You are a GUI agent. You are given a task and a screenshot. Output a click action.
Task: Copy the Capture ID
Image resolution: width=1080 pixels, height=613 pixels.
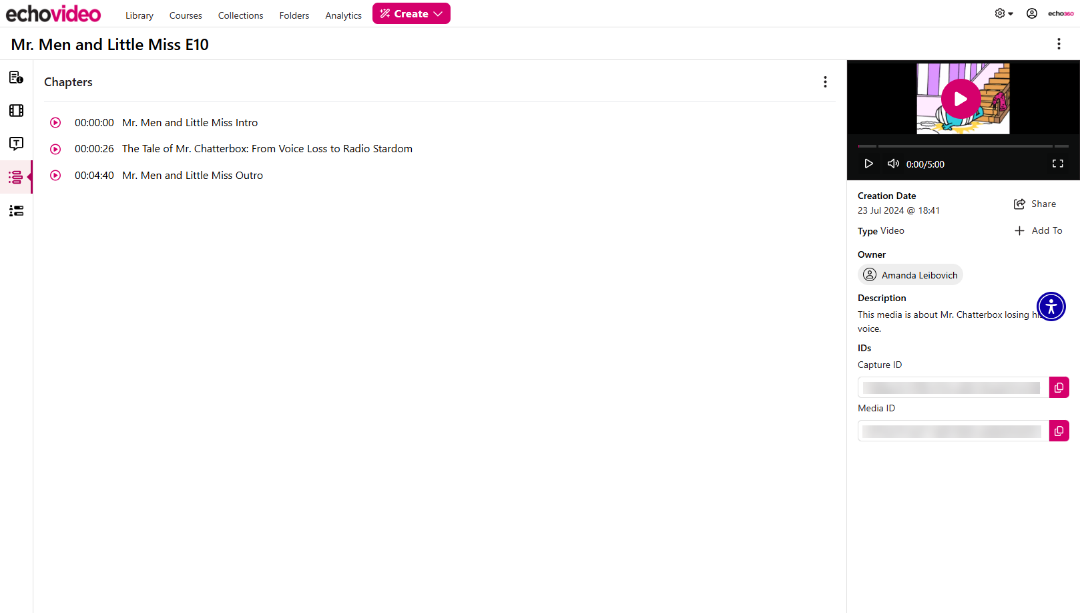pyautogui.click(x=1059, y=387)
